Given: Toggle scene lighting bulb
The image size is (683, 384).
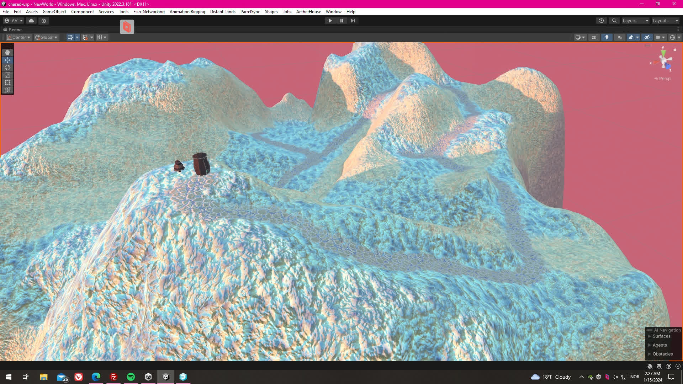Looking at the screenshot, I should pos(607,37).
